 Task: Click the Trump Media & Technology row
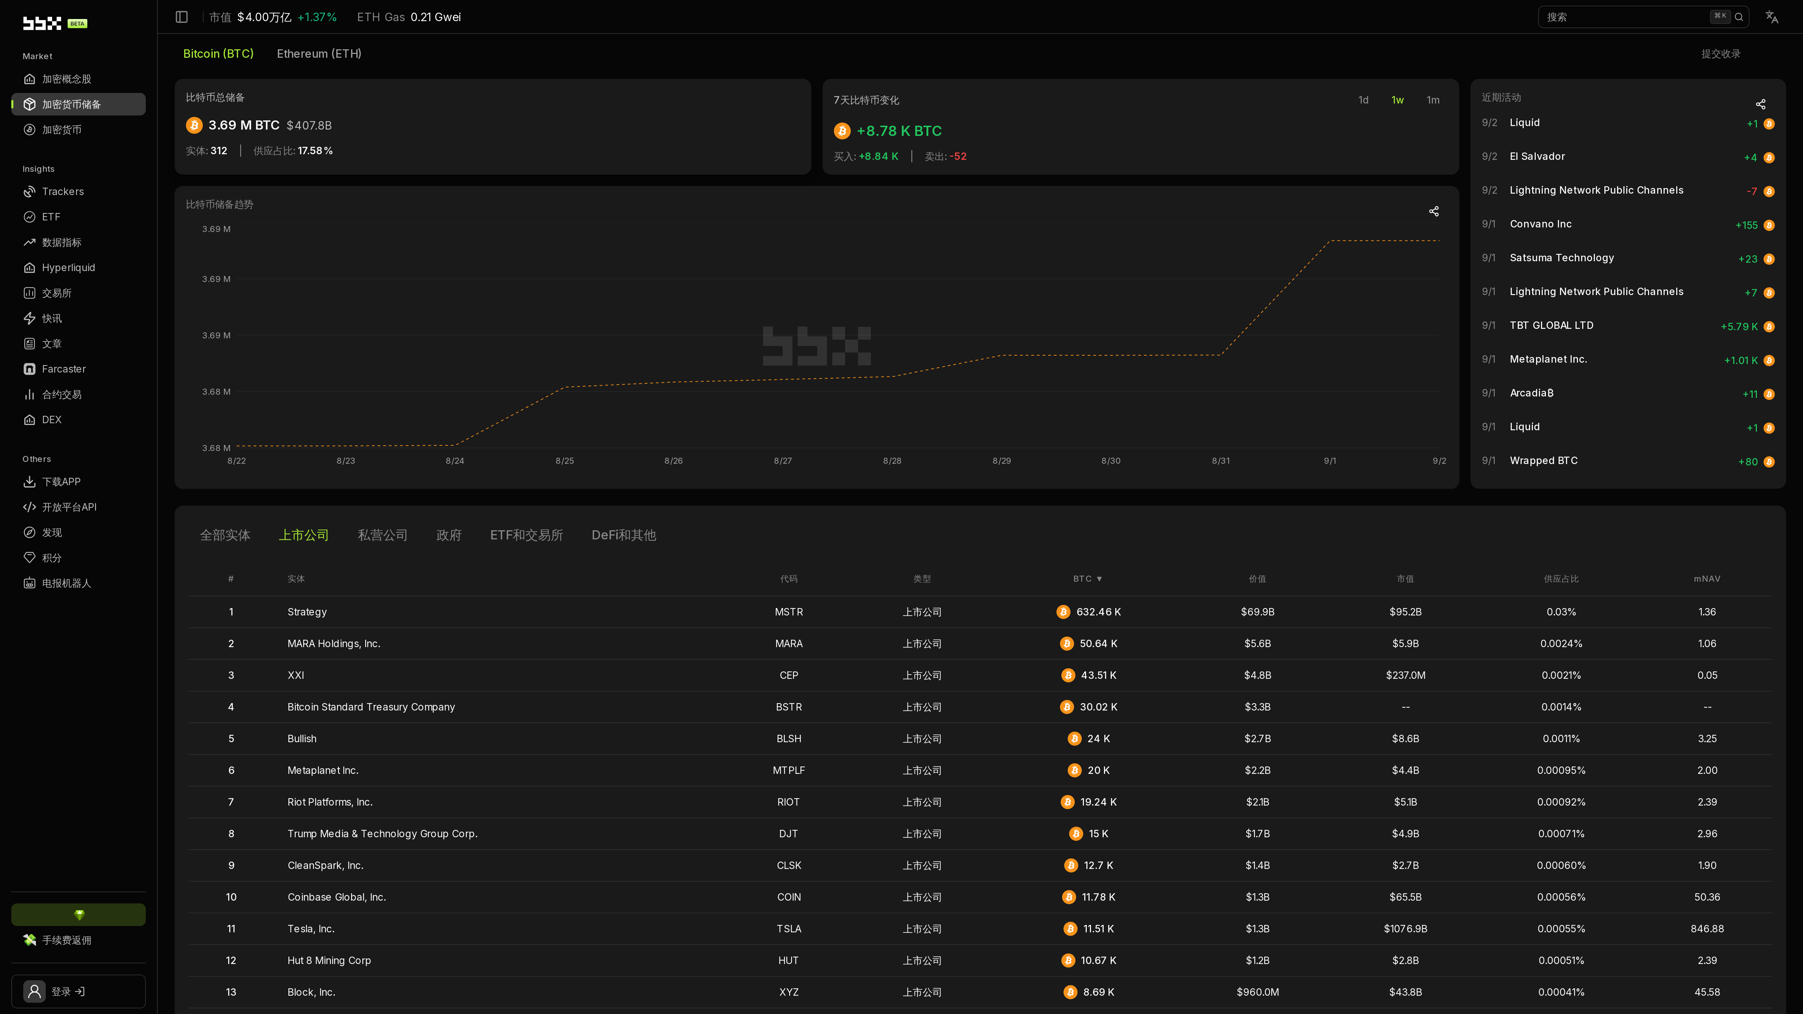[x=979, y=834]
